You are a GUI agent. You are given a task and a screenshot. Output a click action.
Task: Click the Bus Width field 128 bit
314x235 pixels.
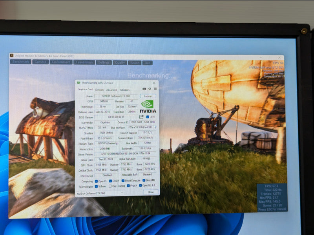click(x=147, y=143)
